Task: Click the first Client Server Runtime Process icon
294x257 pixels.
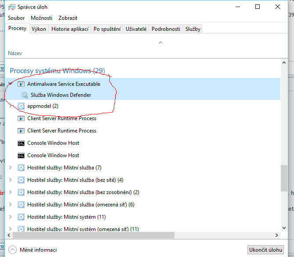Action: pyautogui.click(x=21, y=118)
